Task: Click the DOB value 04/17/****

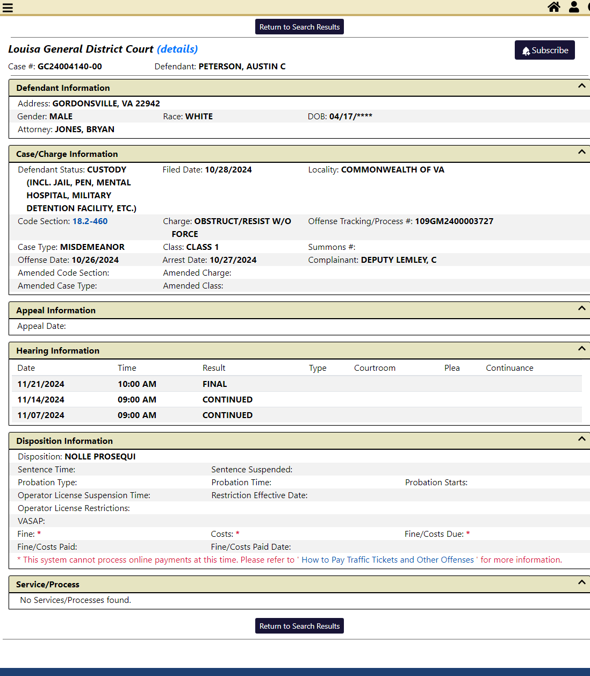Action: pos(351,117)
